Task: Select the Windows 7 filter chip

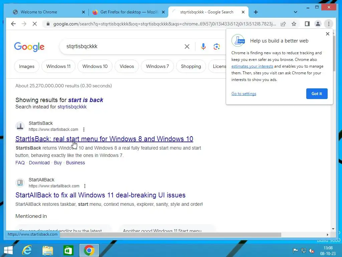Action: coord(158,66)
